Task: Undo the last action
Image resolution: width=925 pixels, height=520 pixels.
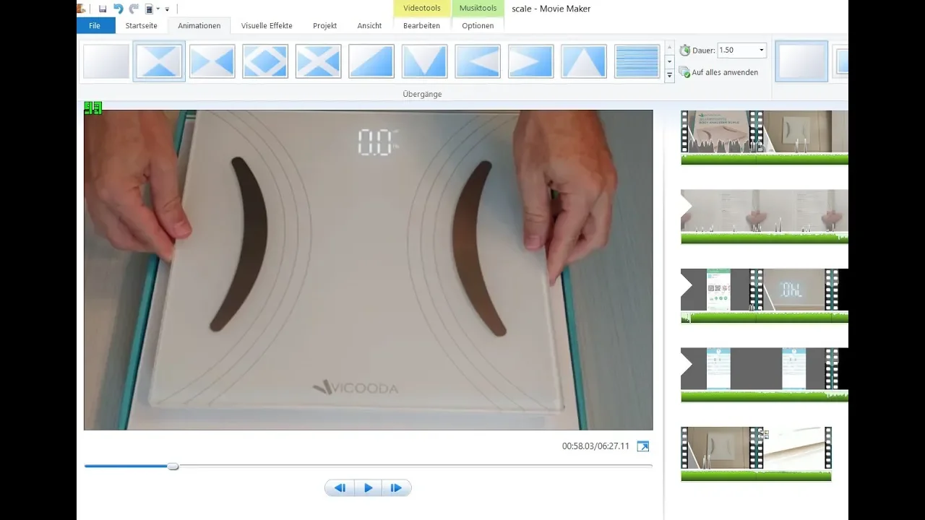Action: [119, 9]
